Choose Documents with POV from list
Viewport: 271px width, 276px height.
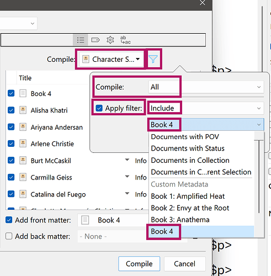coord(185,137)
